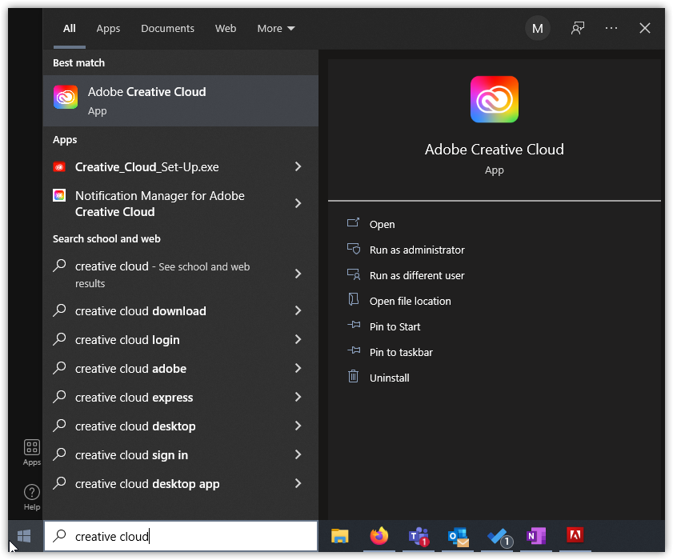Screen dimensions: 673x560
Task: Click the Uninstall trash icon
Action: click(x=353, y=376)
